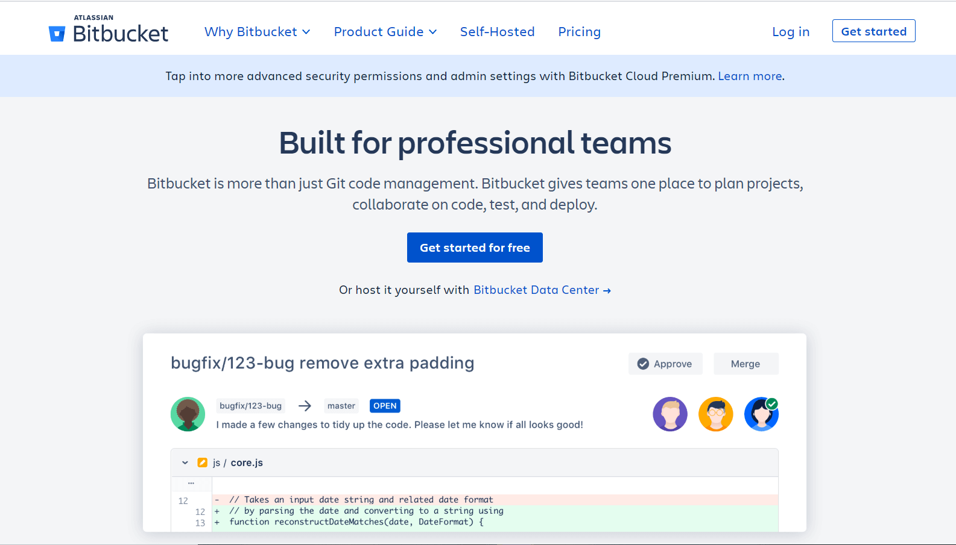
Task: Select the purple reviewer avatar
Action: click(670, 414)
